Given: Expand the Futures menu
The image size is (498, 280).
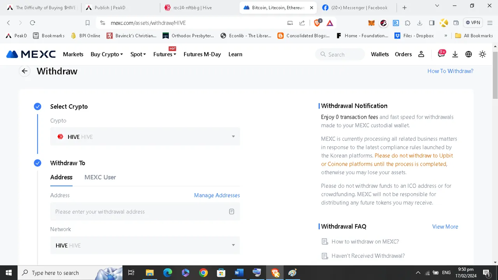Looking at the screenshot, I should [x=165, y=54].
